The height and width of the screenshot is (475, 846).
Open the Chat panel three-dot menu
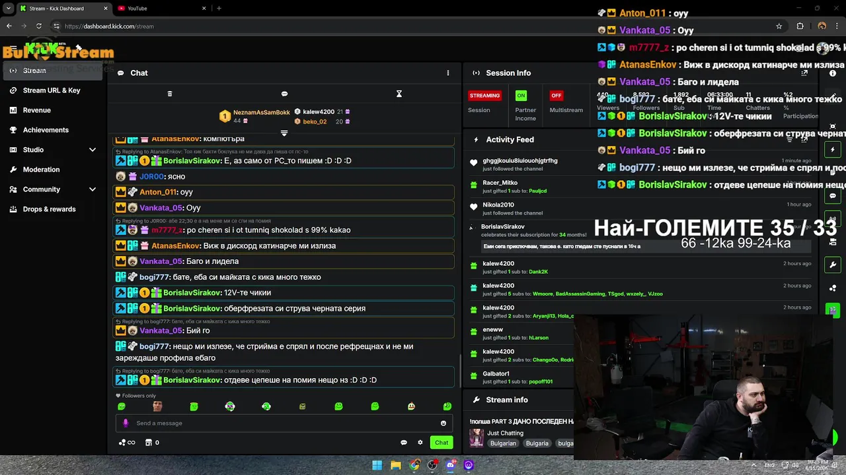click(447, 73)
